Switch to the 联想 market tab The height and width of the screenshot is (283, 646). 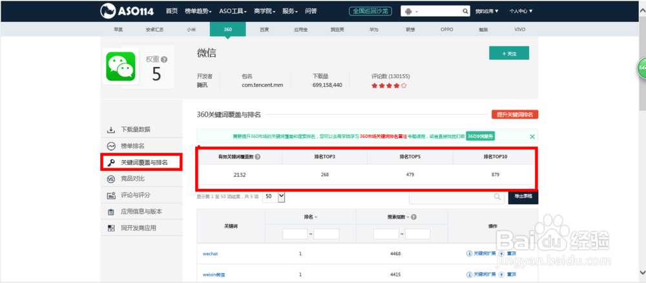pos(410,30)
